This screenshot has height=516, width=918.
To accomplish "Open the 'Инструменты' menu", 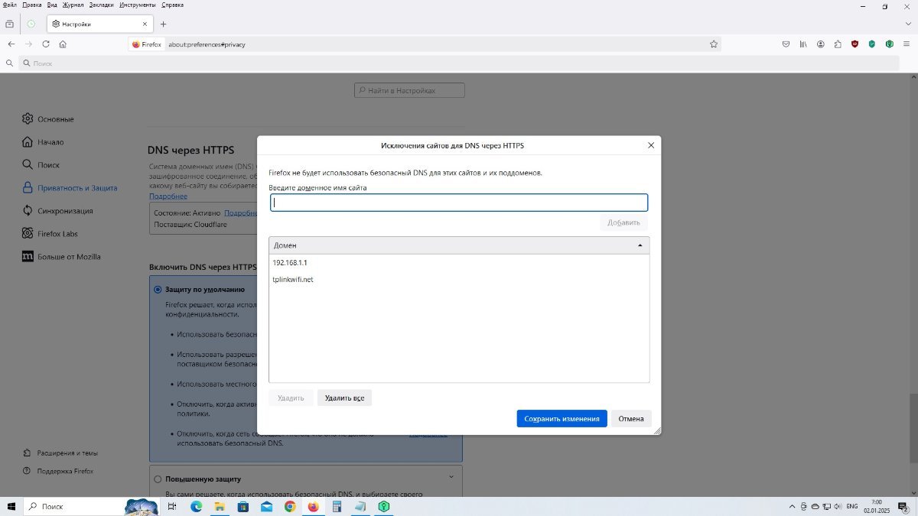I will click(138, 5).
